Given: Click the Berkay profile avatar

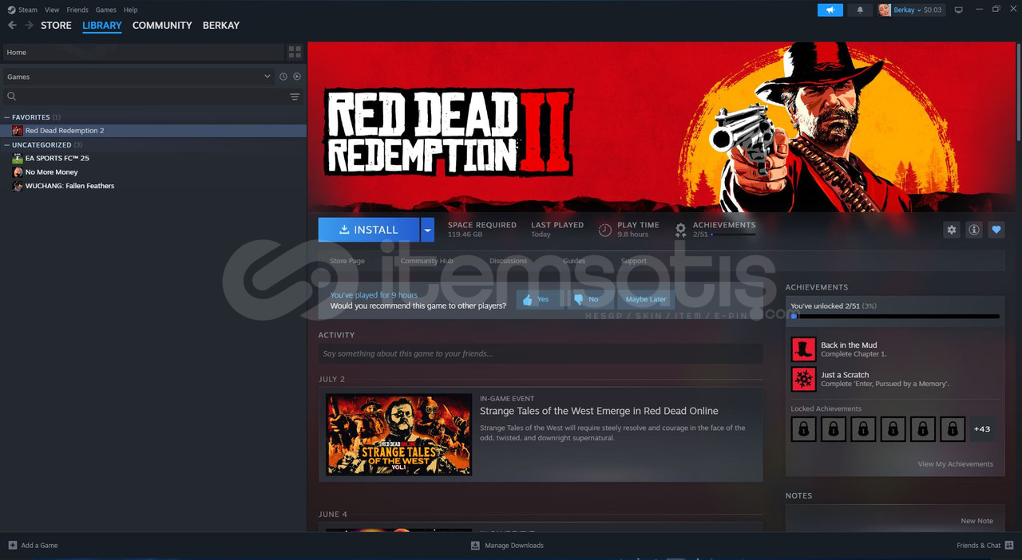Looking at the screenshot, I should point(885,10).
